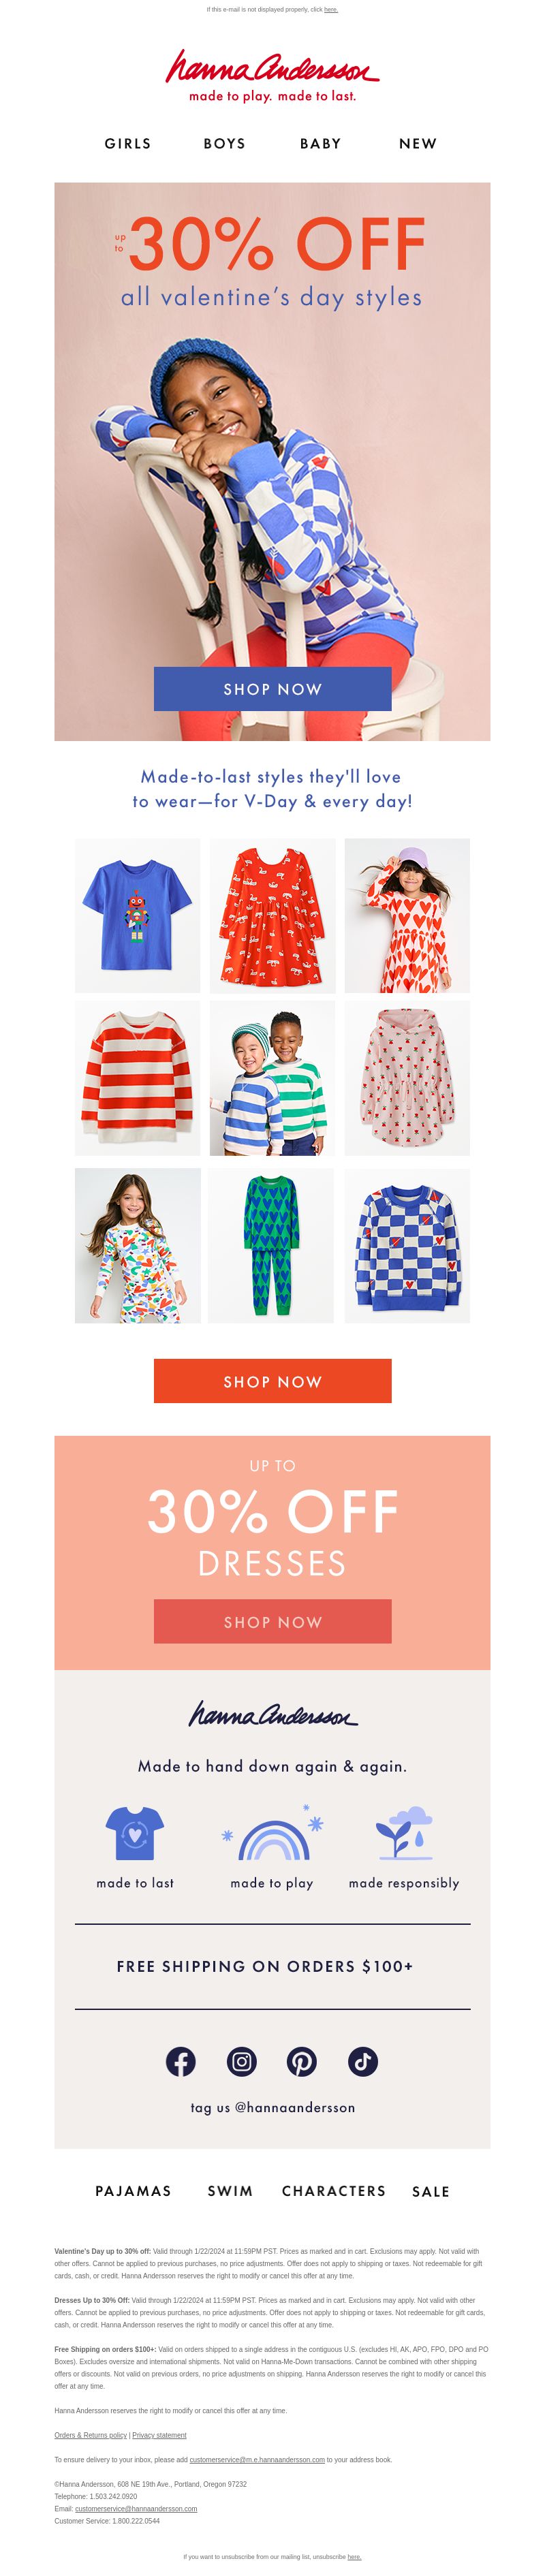Click the made to play rainbow icon
Screen dimensions: 545x2576
pyautogui.click(x=272, y=1832)
